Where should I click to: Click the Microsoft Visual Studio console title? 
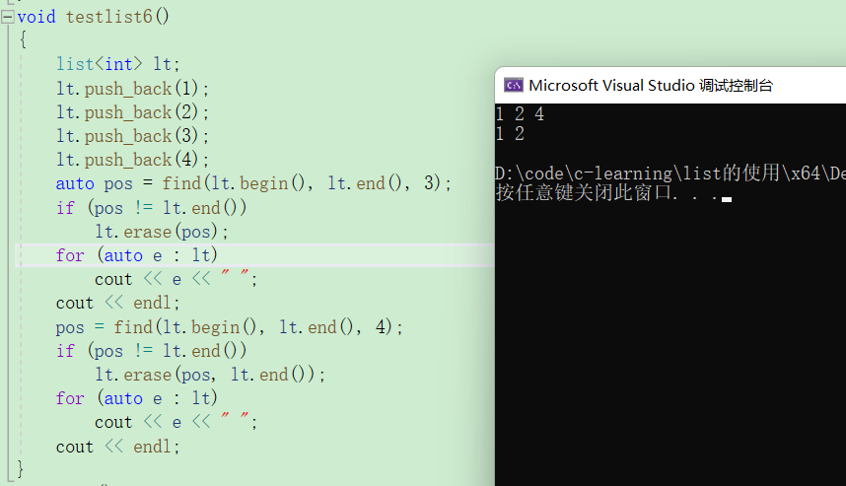point(651,85)
